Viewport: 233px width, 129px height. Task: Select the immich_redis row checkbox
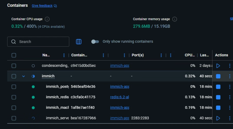pyautogui.click(x=14, y=97)
